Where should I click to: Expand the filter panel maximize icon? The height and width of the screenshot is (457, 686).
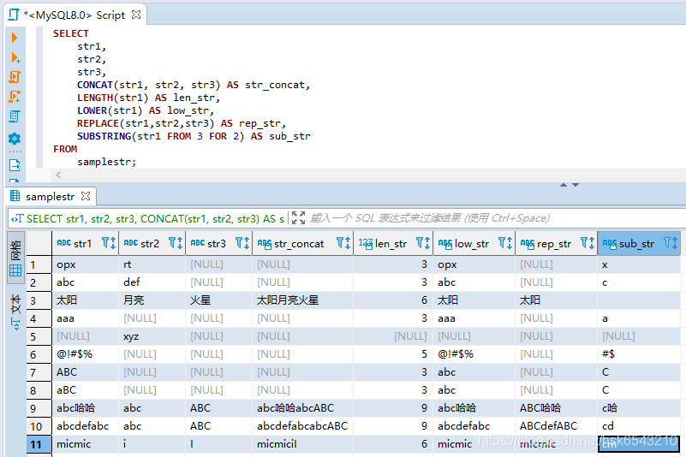point(298,217)
